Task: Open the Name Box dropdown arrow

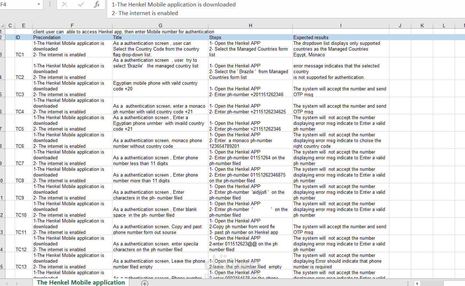Action: [x=39, y=5]
